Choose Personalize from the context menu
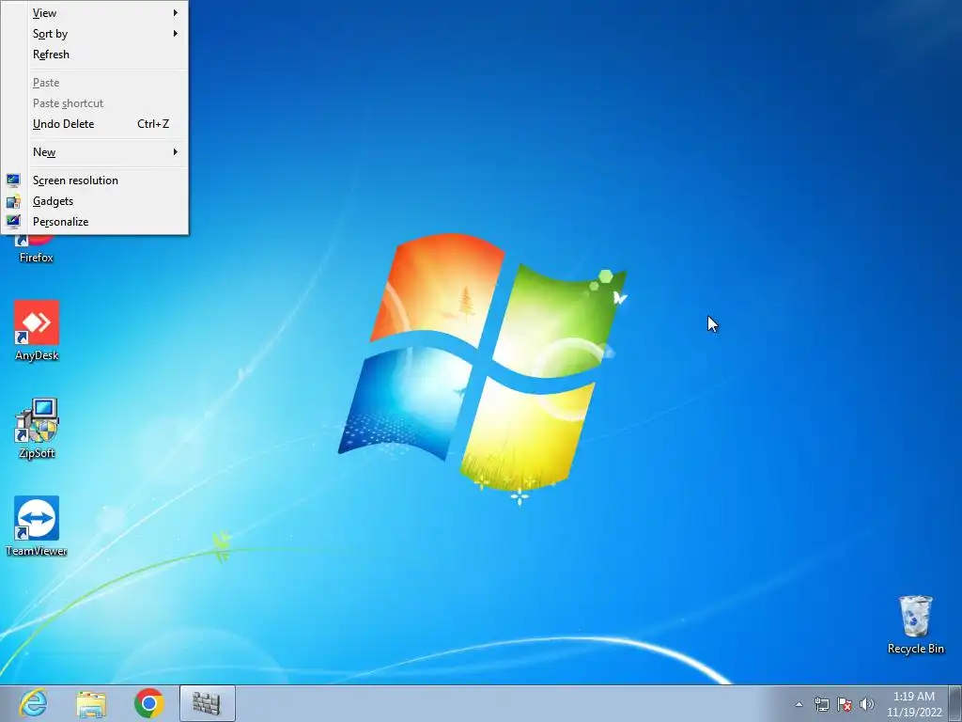 (x=95, y=222)
